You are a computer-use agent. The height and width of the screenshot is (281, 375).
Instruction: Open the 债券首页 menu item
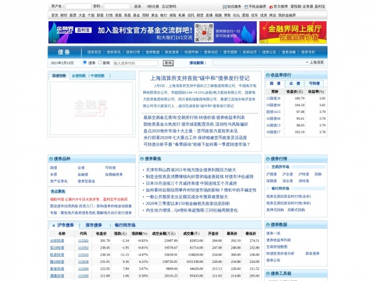(94, 52)
